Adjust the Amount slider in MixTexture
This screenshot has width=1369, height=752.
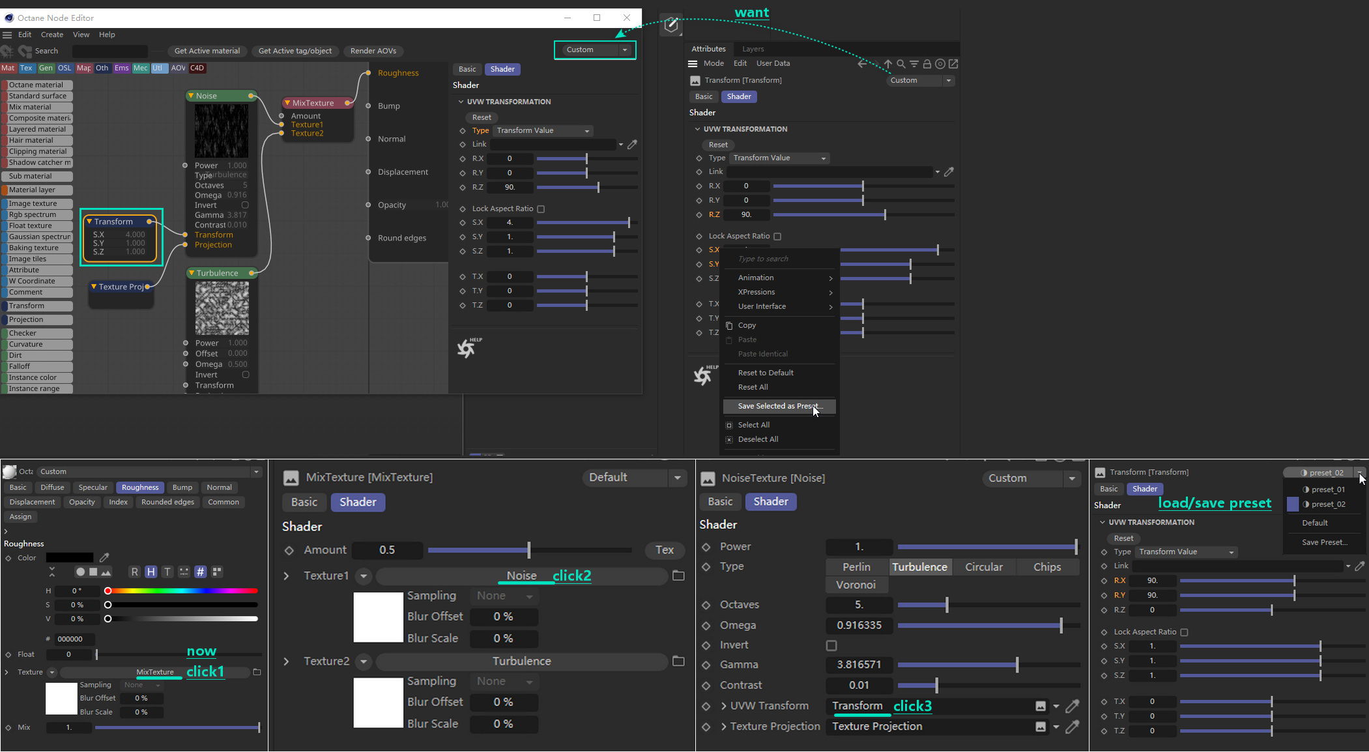[528, 550]
